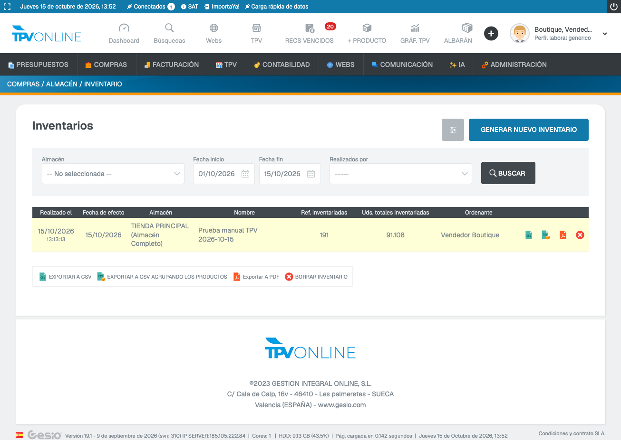
Task: Open the CONTABILIDAD menu
Action: pos(282,65)
